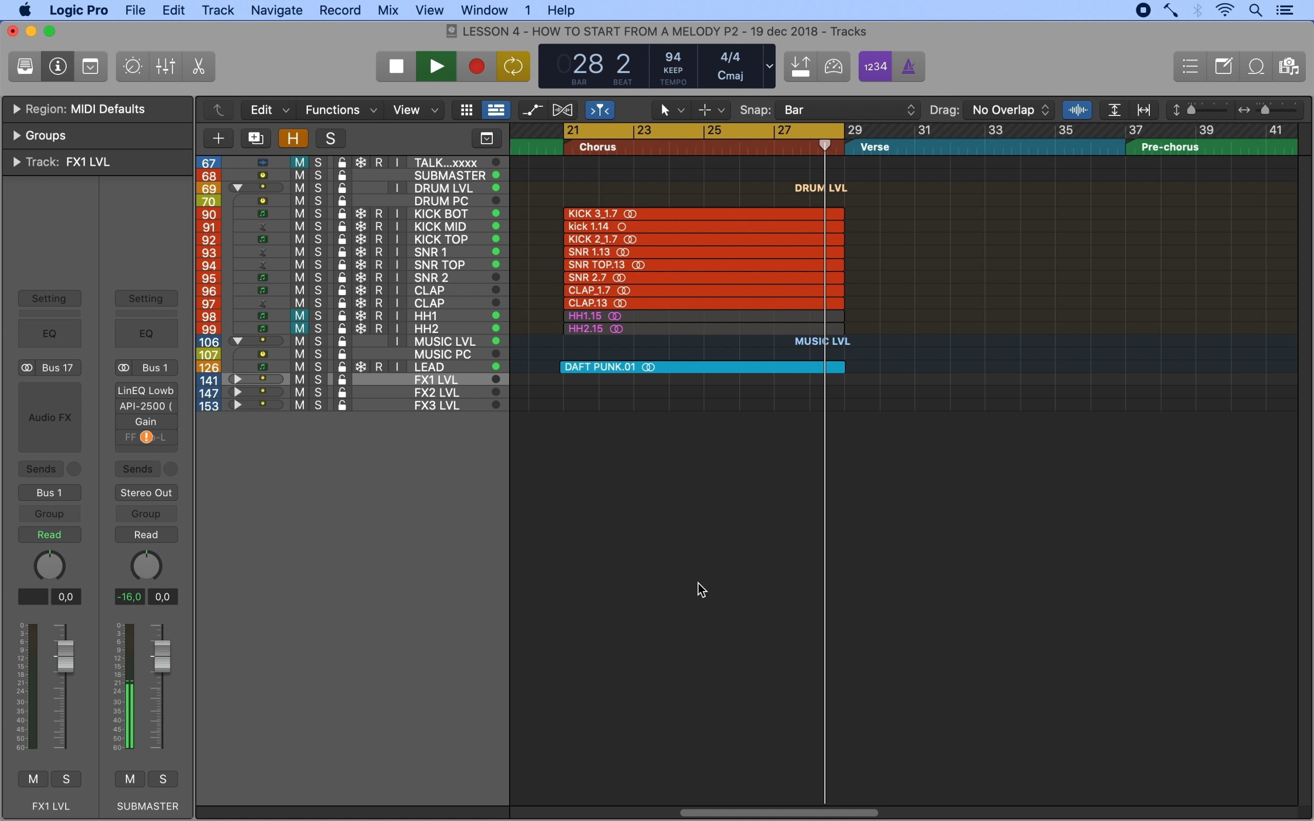This screenshot has width=1314, height=821.
Task: Open the Smart Controls button
Action: click(132, 66)
